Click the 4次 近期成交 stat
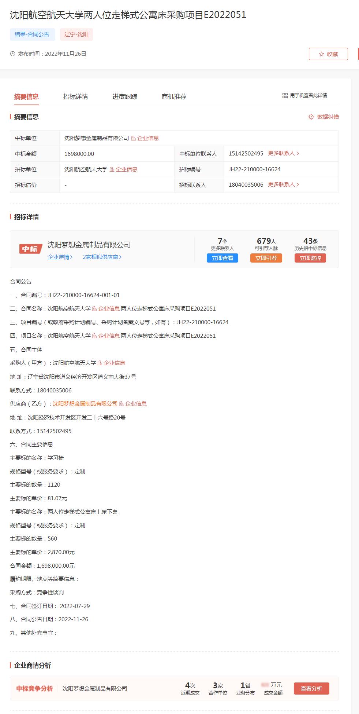 pyautogui.click(x=190, y=689)
